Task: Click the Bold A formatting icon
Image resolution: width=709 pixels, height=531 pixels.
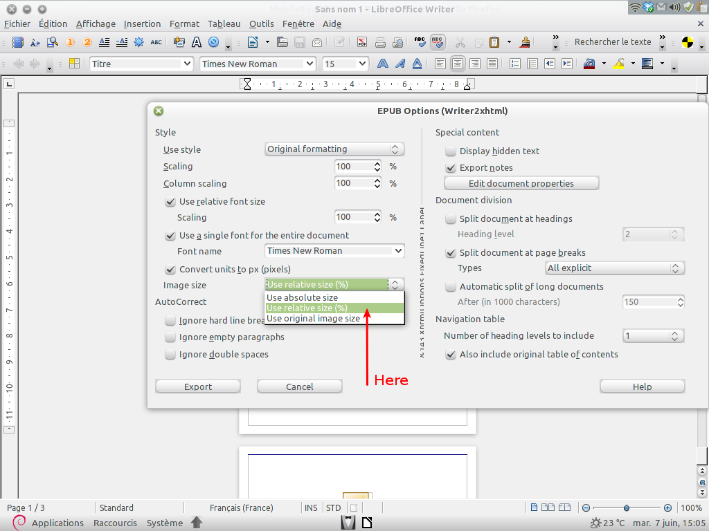Action: pyautogui.click(x=382, y=64)
